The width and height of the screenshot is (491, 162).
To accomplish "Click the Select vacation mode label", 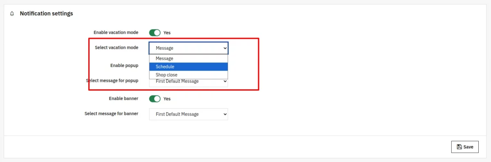I will point(117,48).
